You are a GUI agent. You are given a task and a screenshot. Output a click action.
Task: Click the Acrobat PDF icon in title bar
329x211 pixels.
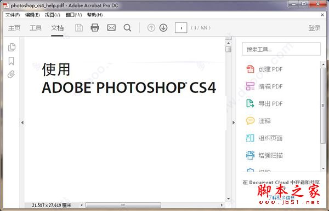6,5
